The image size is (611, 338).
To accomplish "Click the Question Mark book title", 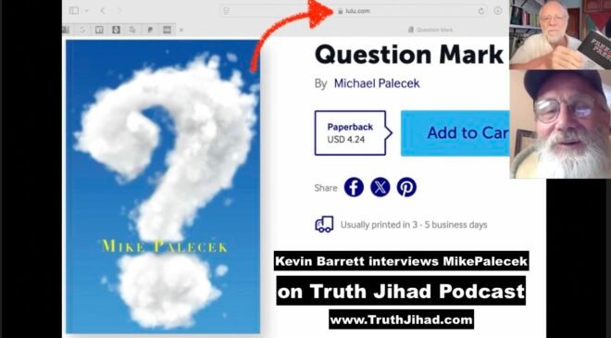I will [x=409, y=55].
